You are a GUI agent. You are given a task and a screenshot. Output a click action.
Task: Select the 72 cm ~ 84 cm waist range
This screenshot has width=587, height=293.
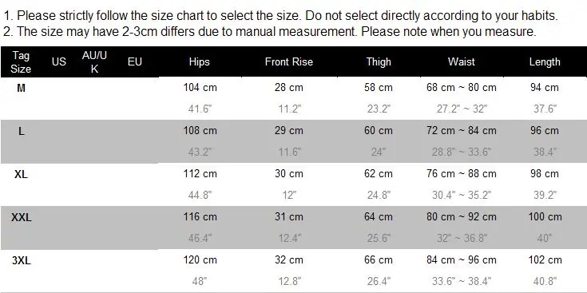pyautogui.click(x=462, y=131)
